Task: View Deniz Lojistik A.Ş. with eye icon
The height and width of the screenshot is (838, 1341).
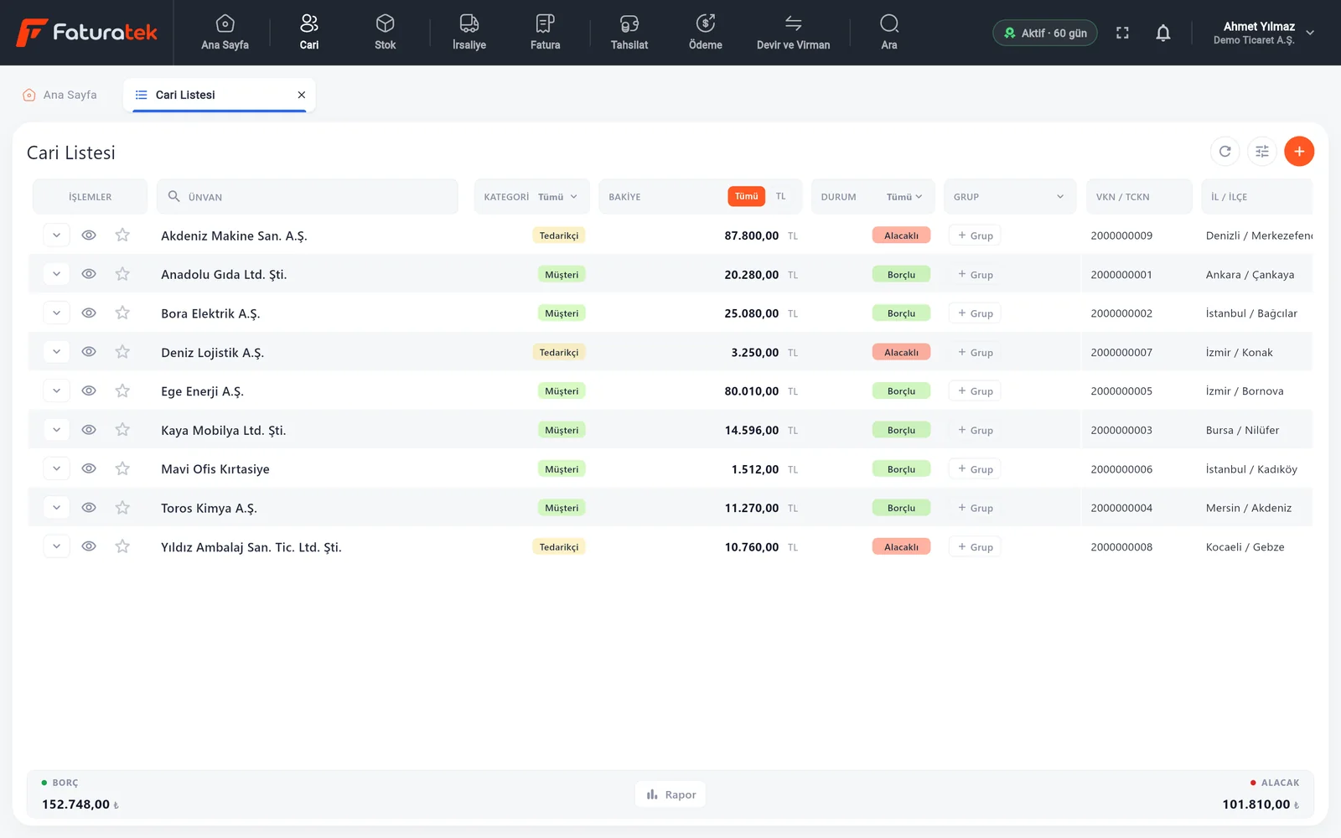Action: tap(89, 352)
